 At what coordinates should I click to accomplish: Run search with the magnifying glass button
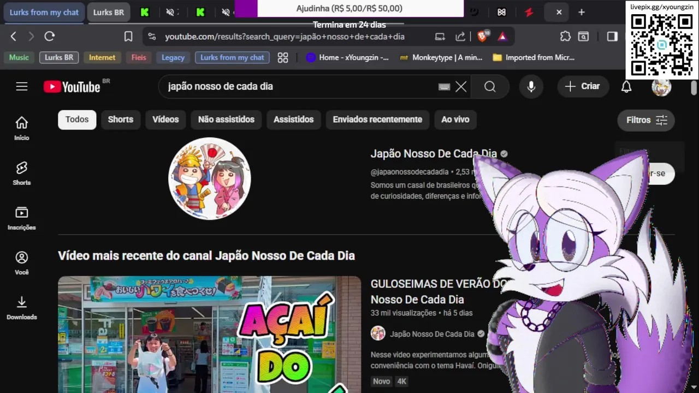[x=490, y=86]
